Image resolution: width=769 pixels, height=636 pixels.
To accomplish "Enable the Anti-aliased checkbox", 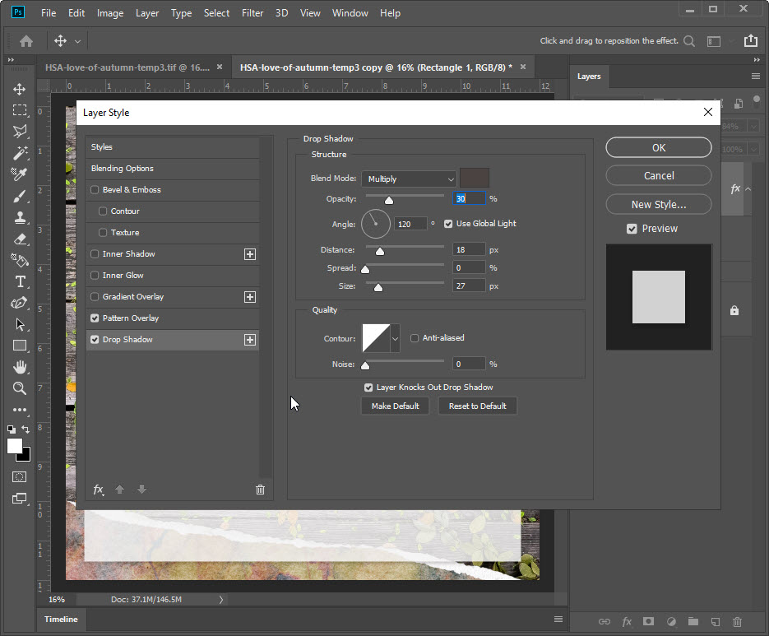I will pos(415,337).
